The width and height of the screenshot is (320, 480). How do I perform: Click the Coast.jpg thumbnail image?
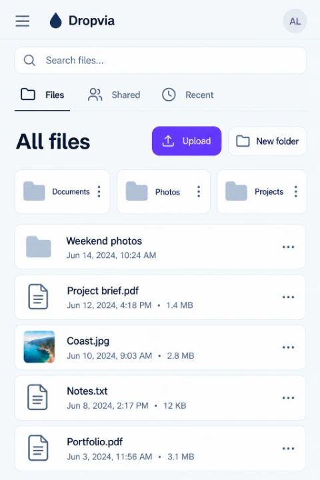coord(39,347)
